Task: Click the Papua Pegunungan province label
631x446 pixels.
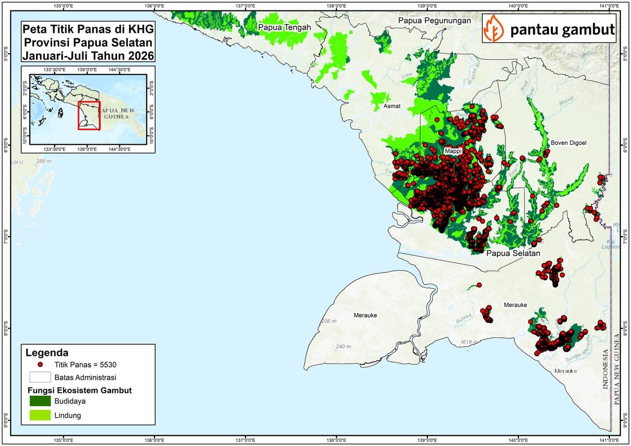Action: (434, 21)
